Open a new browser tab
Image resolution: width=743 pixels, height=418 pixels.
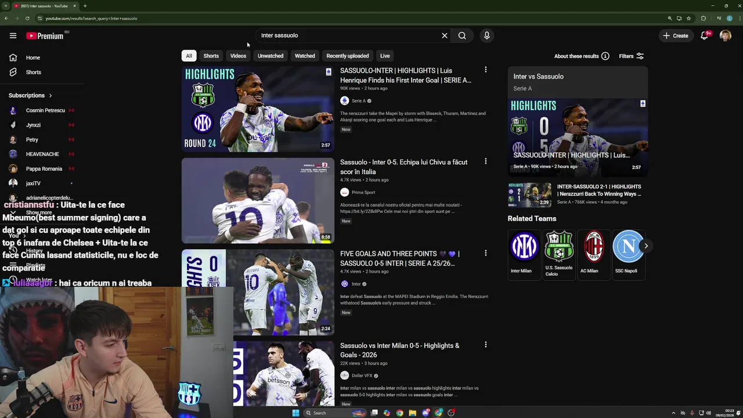[x=85, y=6]
